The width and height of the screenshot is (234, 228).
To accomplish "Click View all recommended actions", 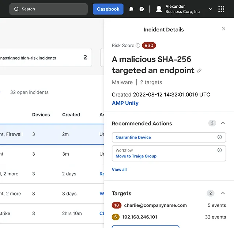I will (119, 170).
